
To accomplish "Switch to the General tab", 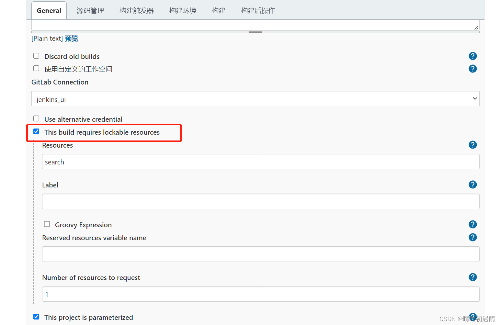I will click(49, 11).
